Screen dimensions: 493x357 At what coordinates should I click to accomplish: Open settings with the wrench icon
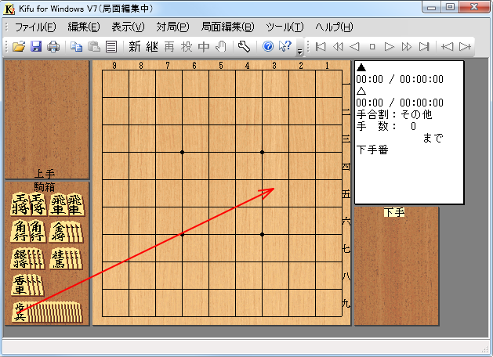(x=244, y=46)
